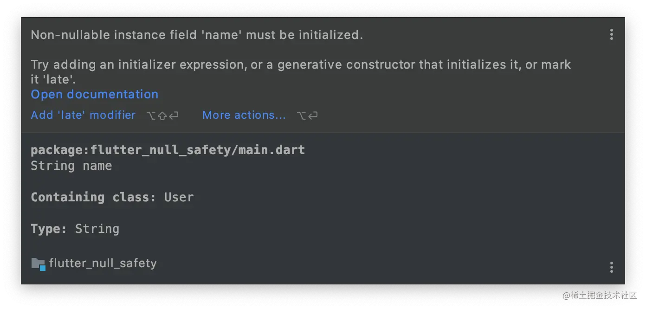Open the three-dot menu beside flutter_null_safety module
This screenshot has width=646, height=309.
coord(611,267)
